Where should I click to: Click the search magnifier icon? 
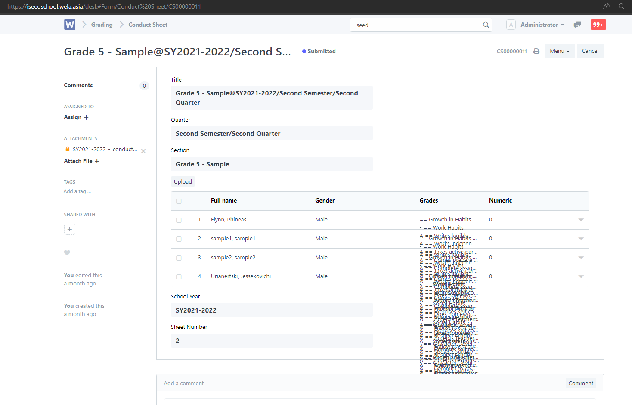(x=486, y=25)
